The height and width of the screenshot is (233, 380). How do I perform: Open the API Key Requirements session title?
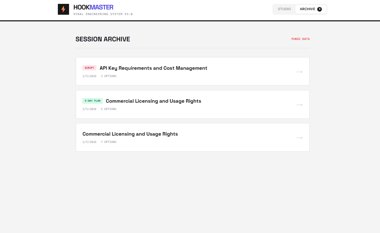(x=153, y=68)
